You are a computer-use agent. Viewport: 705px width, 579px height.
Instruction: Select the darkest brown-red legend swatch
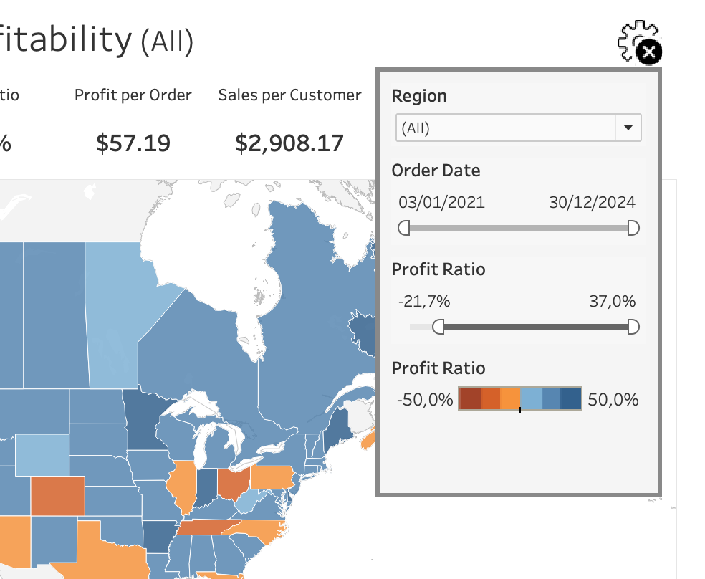(470, 398)
